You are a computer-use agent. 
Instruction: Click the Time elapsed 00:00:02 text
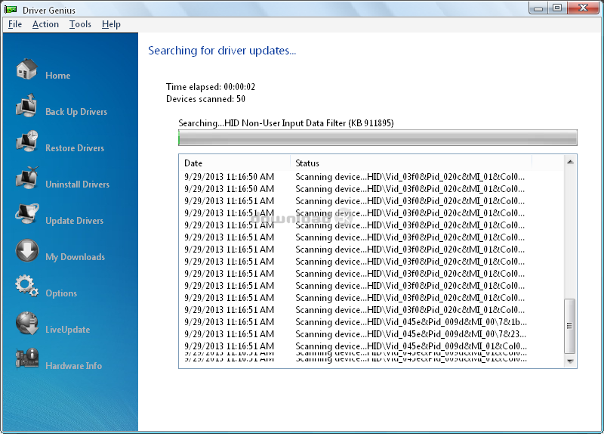(x=211, y=87)
